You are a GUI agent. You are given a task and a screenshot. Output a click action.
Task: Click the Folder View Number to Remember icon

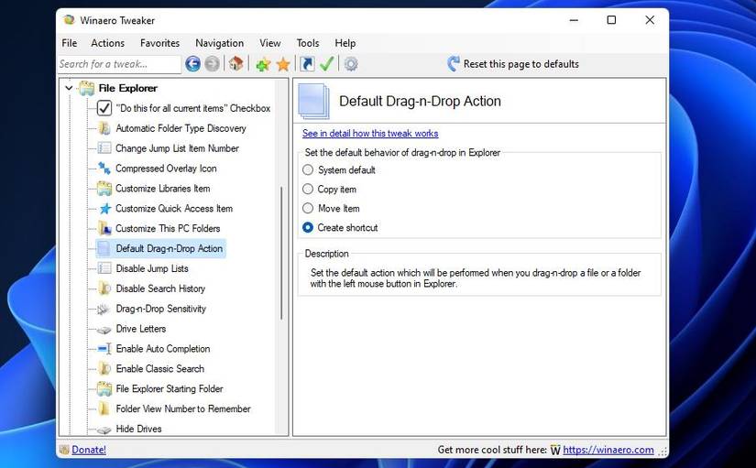104,408
